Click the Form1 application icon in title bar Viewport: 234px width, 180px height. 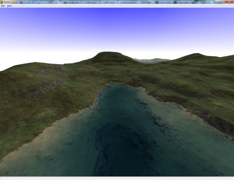pyautogui.click(x=2, y=2)
